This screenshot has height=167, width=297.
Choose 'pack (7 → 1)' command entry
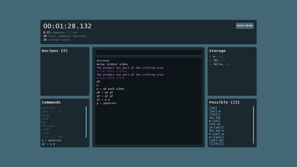[x=52, y=111]
